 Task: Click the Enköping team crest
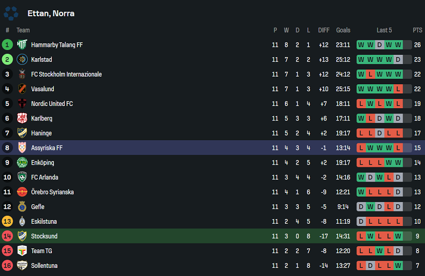tap(22, 162)
